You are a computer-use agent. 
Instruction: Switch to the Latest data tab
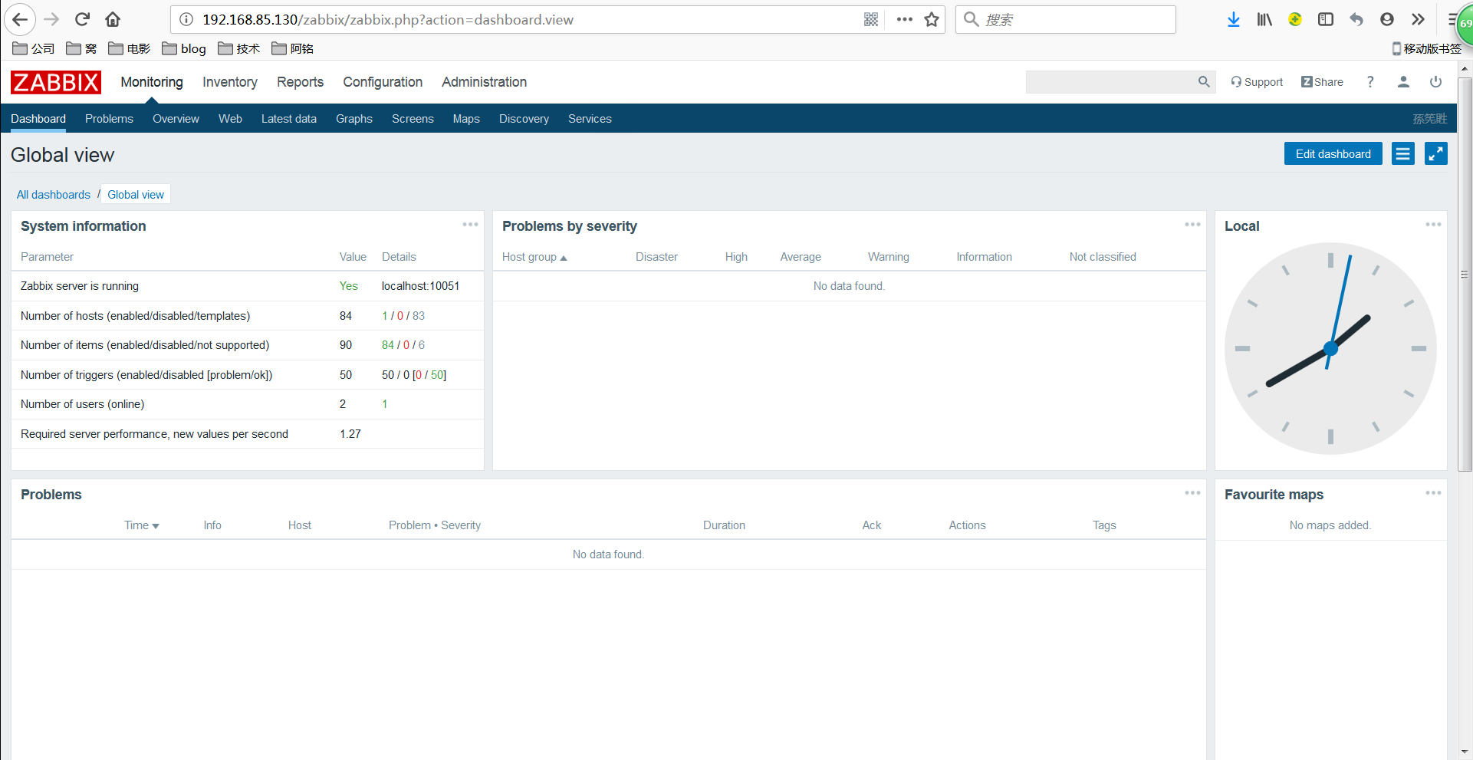pos(289,118)
